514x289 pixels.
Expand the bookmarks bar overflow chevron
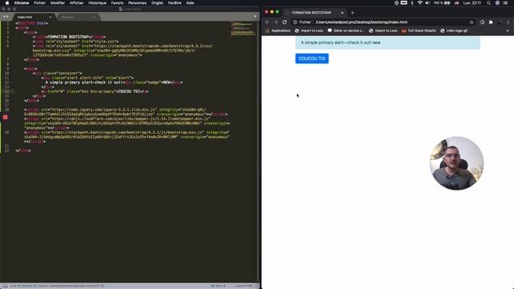click(x=508, y=31)
